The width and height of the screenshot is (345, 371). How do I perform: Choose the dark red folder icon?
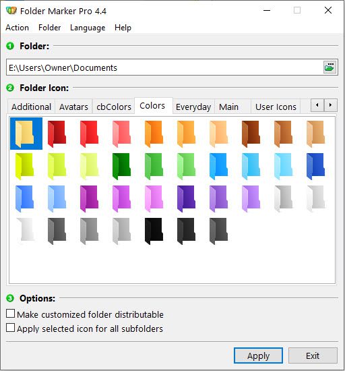click(57, 134)
